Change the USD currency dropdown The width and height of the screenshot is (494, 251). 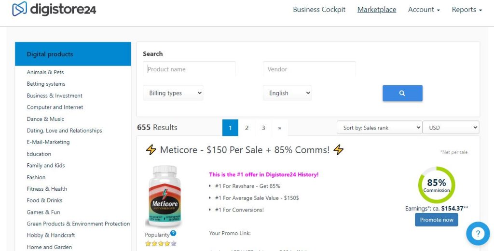click(451, 128)
